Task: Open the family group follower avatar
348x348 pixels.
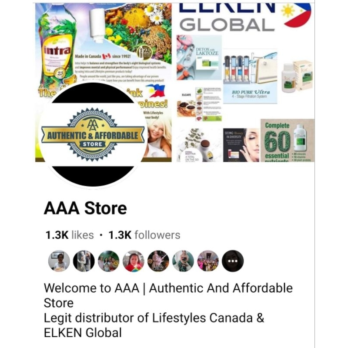Action: pos(108,261)
